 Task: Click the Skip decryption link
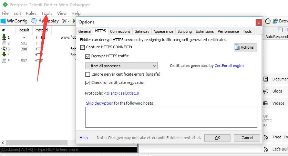pos(100,103)
